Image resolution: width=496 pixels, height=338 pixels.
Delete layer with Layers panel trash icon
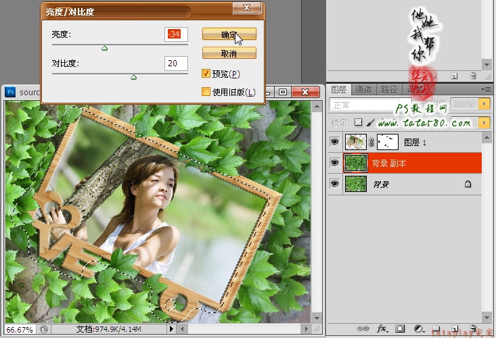[473, 329]
